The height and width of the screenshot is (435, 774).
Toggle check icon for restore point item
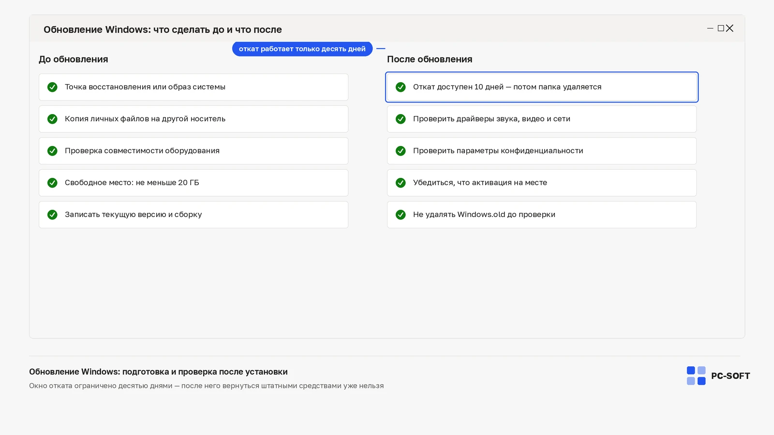pyautogui.click(x=52, y=87)
